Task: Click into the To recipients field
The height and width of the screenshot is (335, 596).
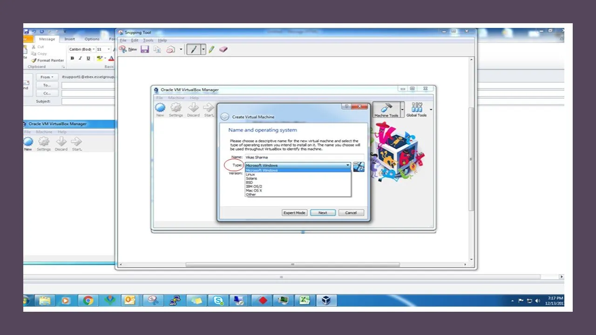Action: (88, 85)
